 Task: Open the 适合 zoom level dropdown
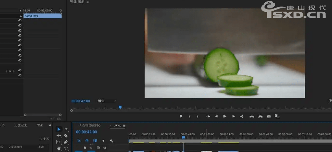tap(106, 101)
